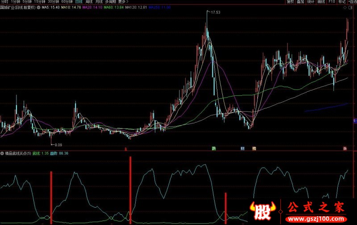The height and width of the screenshot is (225, 357).
Task: Switch to the 1分钟 timeframe tab
Action: [x=16, y=2]
